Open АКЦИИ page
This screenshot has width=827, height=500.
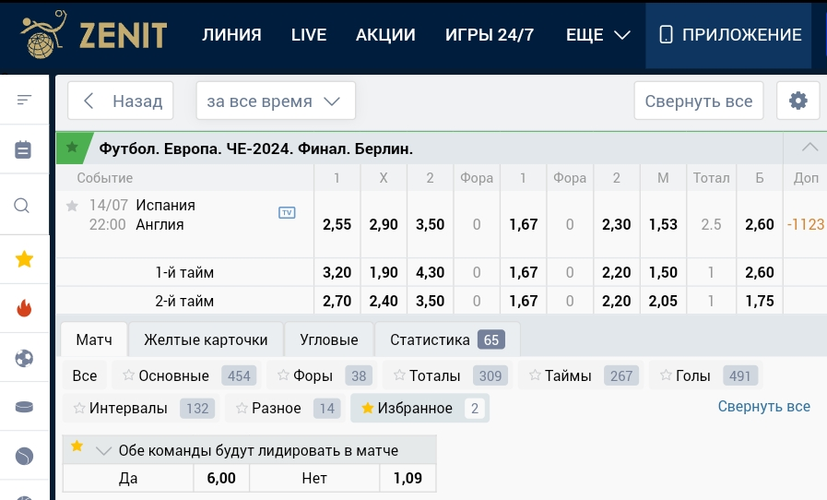pyautogui.click(x=385, y=35)
